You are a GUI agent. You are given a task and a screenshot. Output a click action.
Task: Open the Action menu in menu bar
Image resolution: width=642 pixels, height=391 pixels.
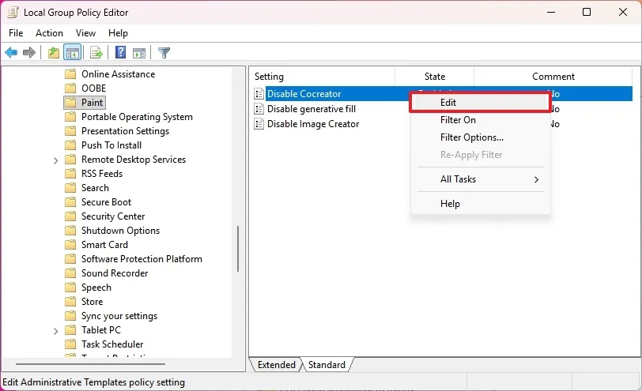click(x=49, y=33)
